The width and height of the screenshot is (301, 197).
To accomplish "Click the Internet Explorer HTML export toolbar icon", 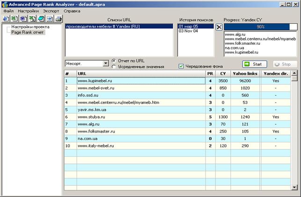I will 6,19.
